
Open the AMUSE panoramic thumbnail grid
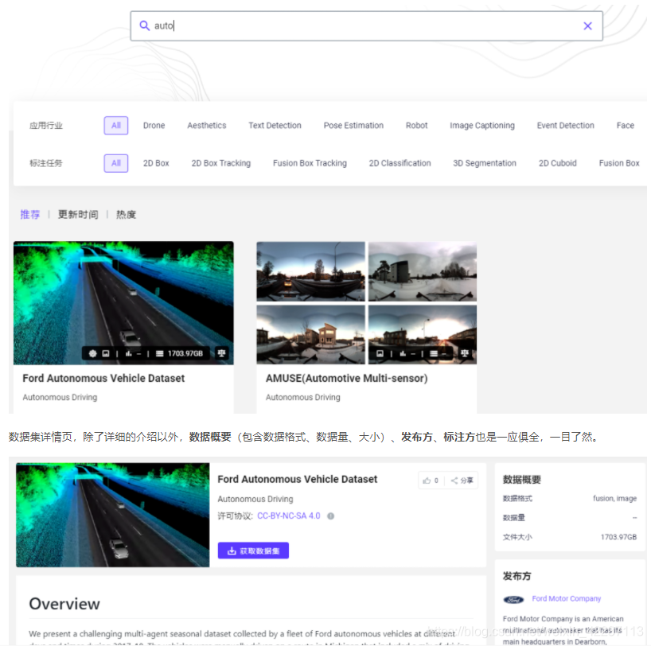point(367,303)
